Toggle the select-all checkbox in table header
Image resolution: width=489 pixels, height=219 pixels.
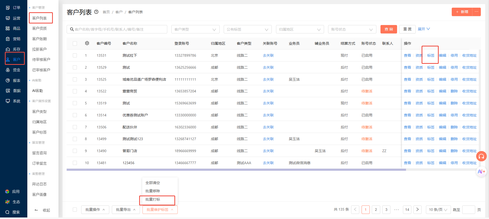(x=75, y=43)
